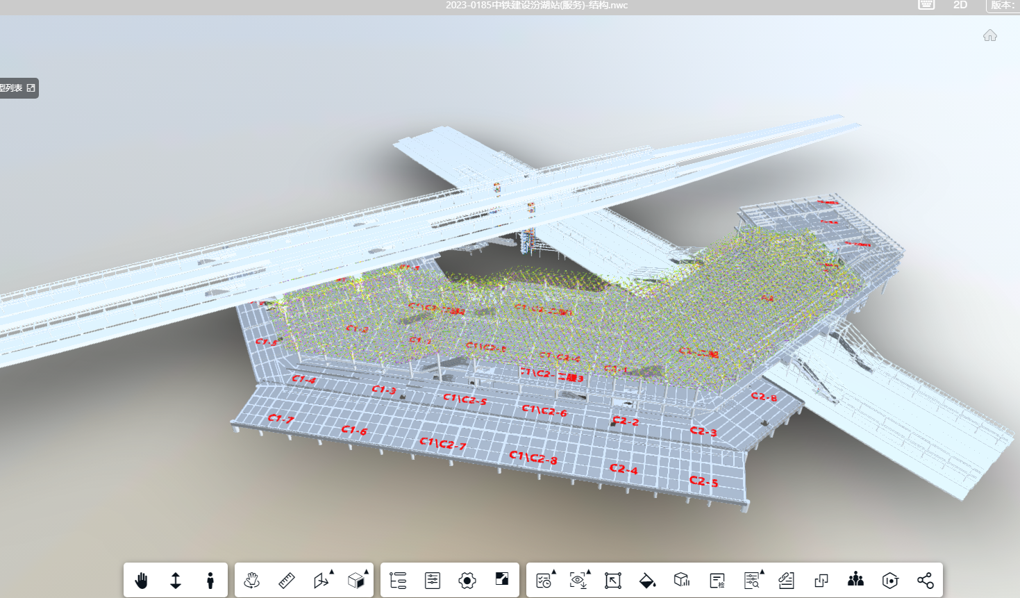Image resolution: width=1020 pixels, height=598 pixels.
Task: Click the paint bucket color tool
Action: click(647, 581)
